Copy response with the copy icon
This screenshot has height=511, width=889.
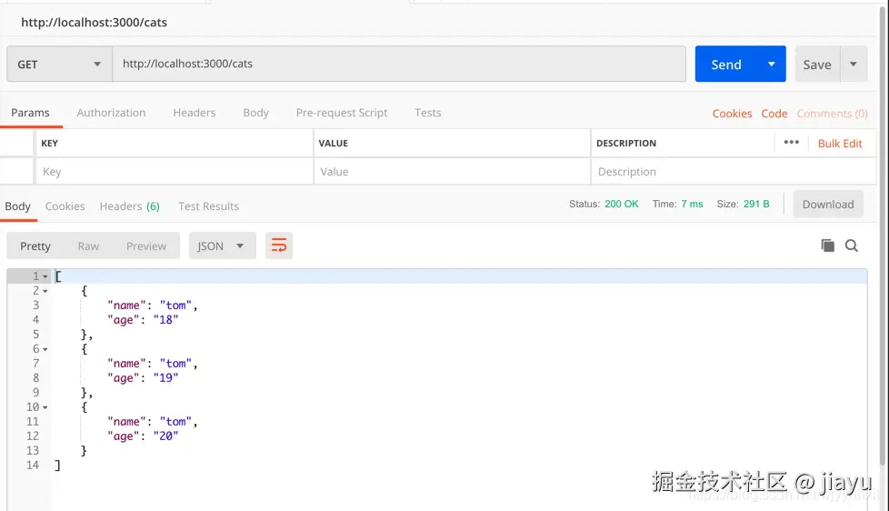(x=828, y=245)
